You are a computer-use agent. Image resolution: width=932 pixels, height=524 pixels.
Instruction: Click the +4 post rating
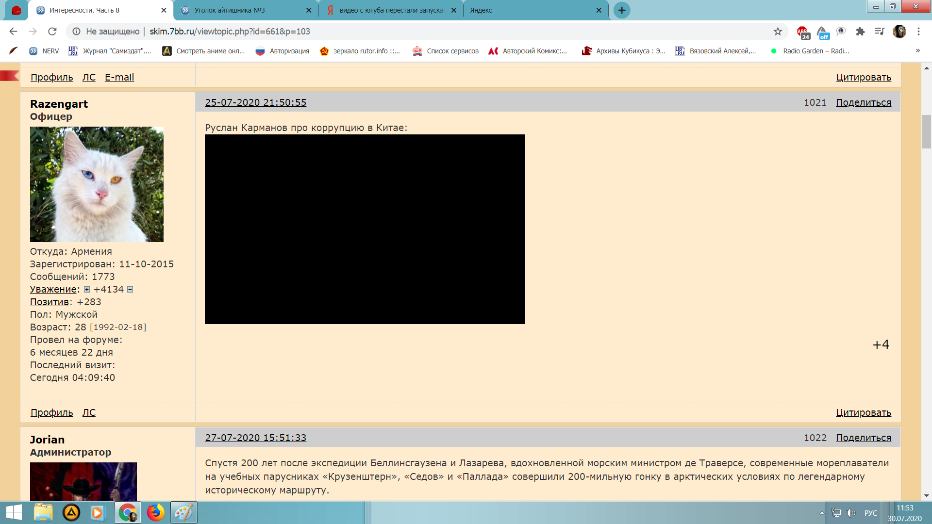click(x=881, y=344)
